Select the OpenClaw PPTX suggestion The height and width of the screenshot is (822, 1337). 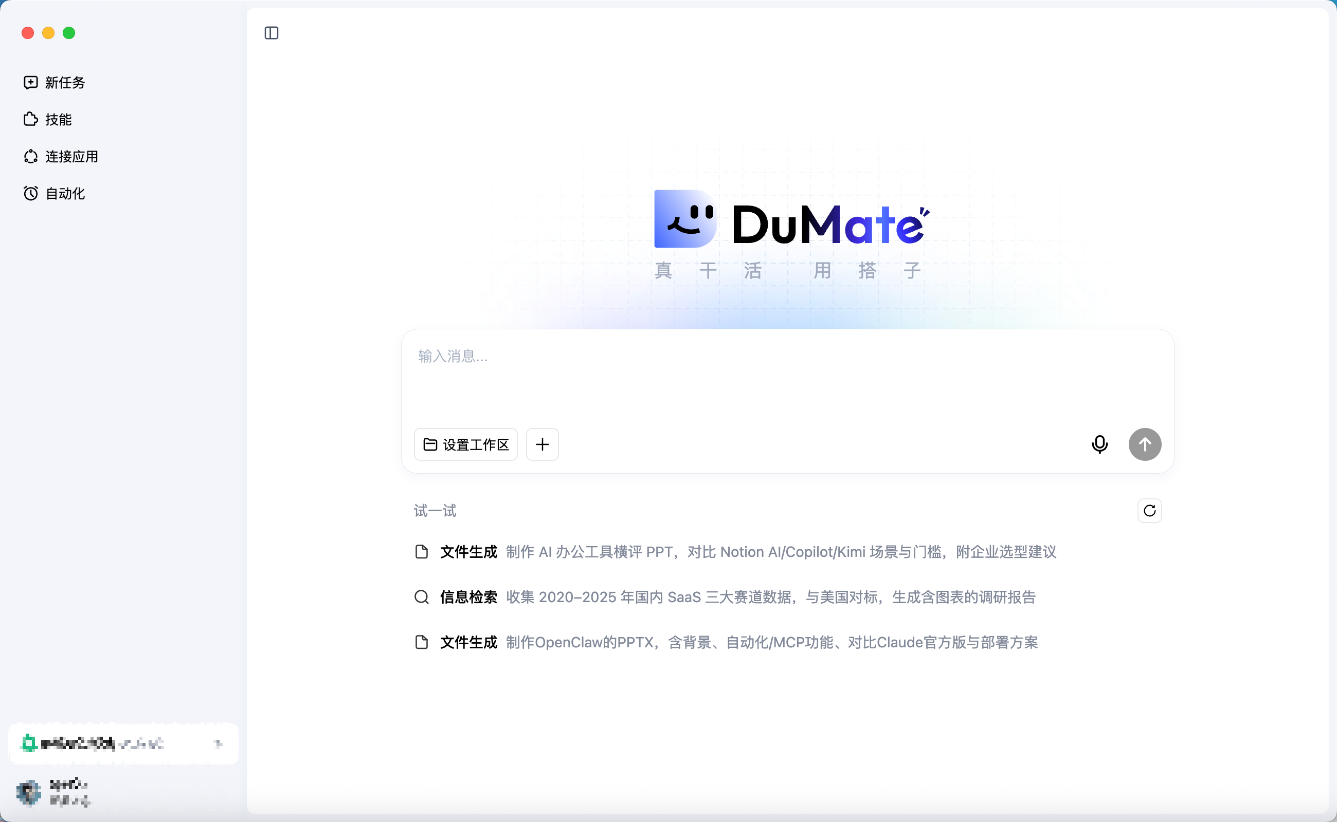point(726,643)
